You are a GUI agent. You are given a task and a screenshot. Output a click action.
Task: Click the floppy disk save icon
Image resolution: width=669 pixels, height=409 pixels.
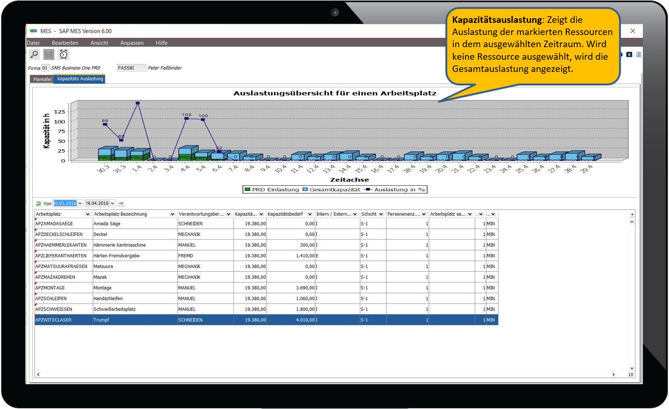coord(49,55)
